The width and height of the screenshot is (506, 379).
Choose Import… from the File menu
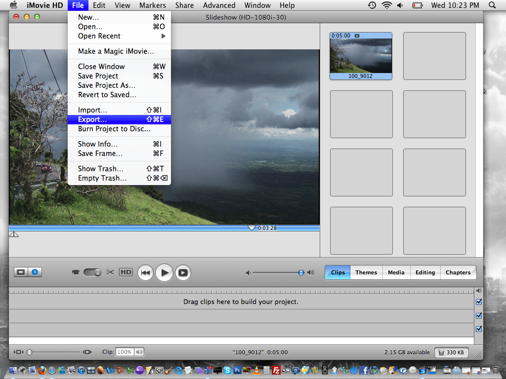[x=119, y=110]
